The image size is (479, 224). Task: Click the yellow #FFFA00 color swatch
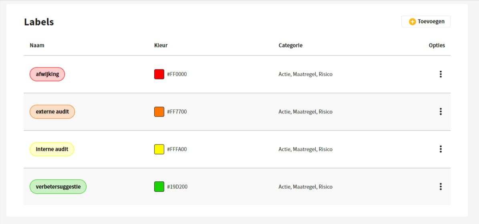tap(159, 149)
